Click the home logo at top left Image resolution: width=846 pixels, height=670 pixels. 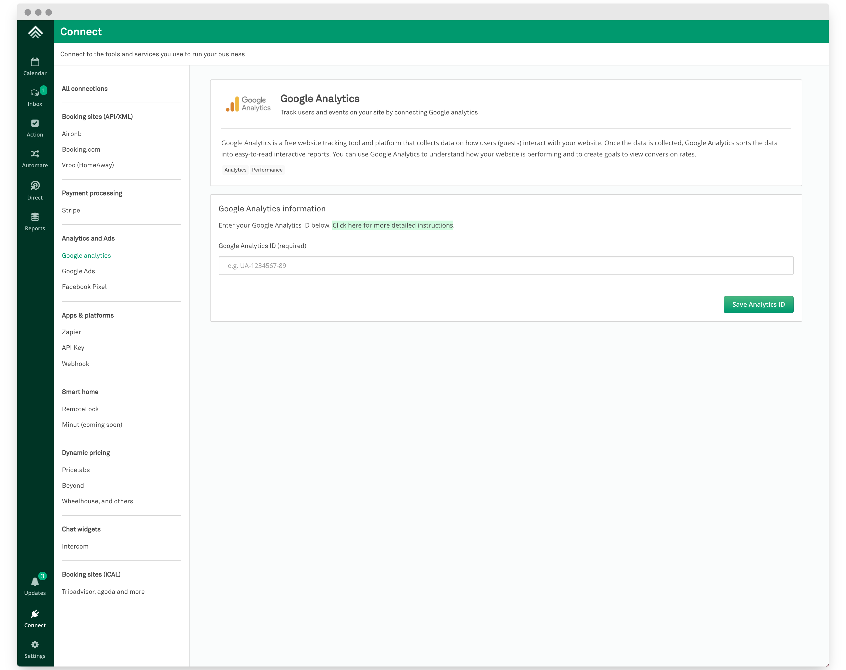pos(35,32)
